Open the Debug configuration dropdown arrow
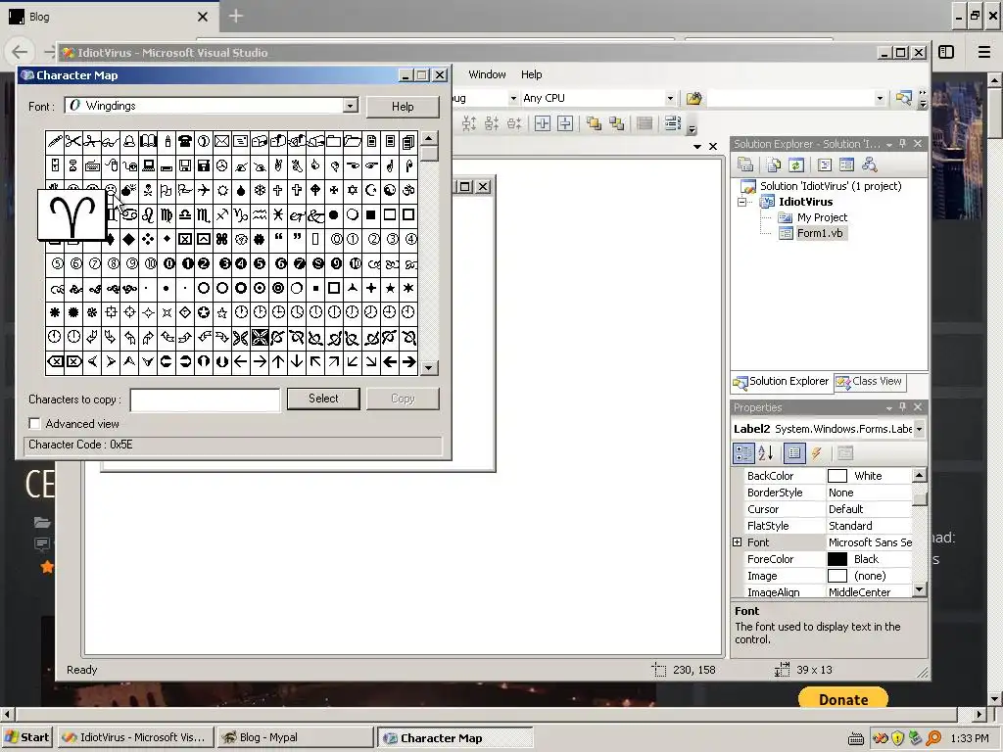The height and width of the screenshot is (752, 1003). pyautogui.click(x=513, y=99)
